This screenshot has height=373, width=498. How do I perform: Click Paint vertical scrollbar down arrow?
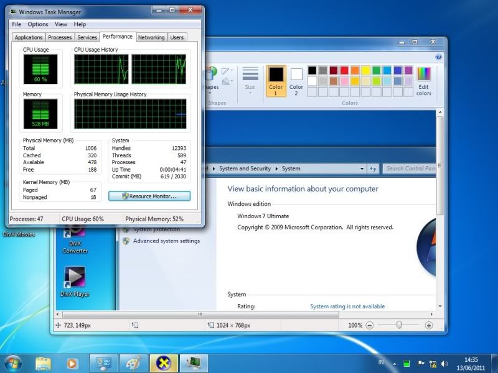pos(440,306)
